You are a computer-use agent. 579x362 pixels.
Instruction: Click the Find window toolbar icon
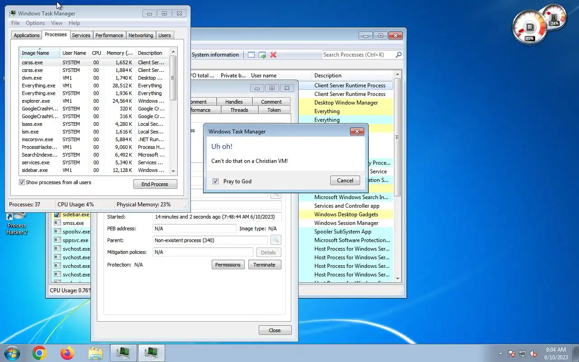tap(252, 55)
